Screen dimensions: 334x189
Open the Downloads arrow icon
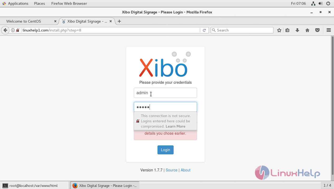click(x=297, y=30)
